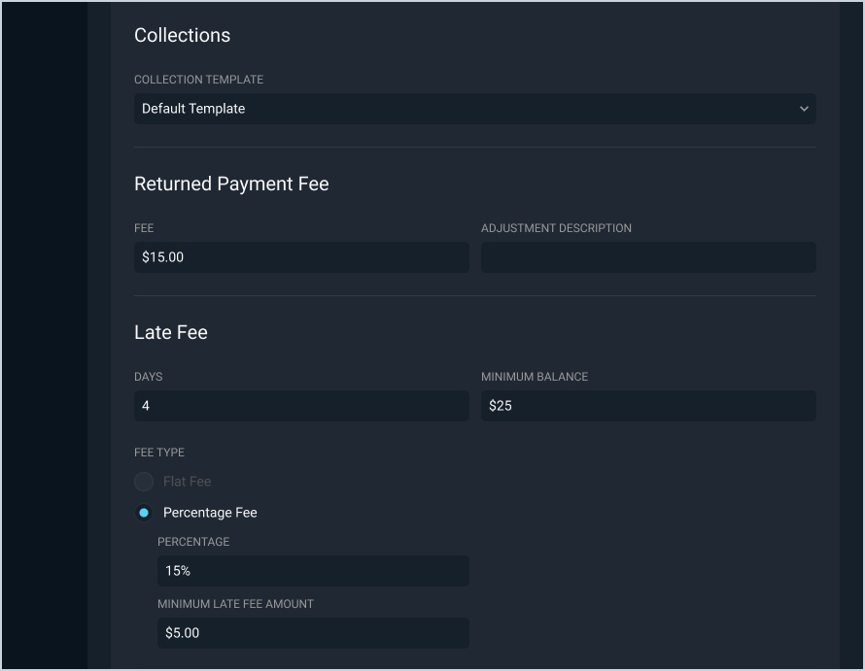865x671 pixels.
Task: Open the Collection Template dropdown
Action: pyautogui.click(x=474, y=109)
